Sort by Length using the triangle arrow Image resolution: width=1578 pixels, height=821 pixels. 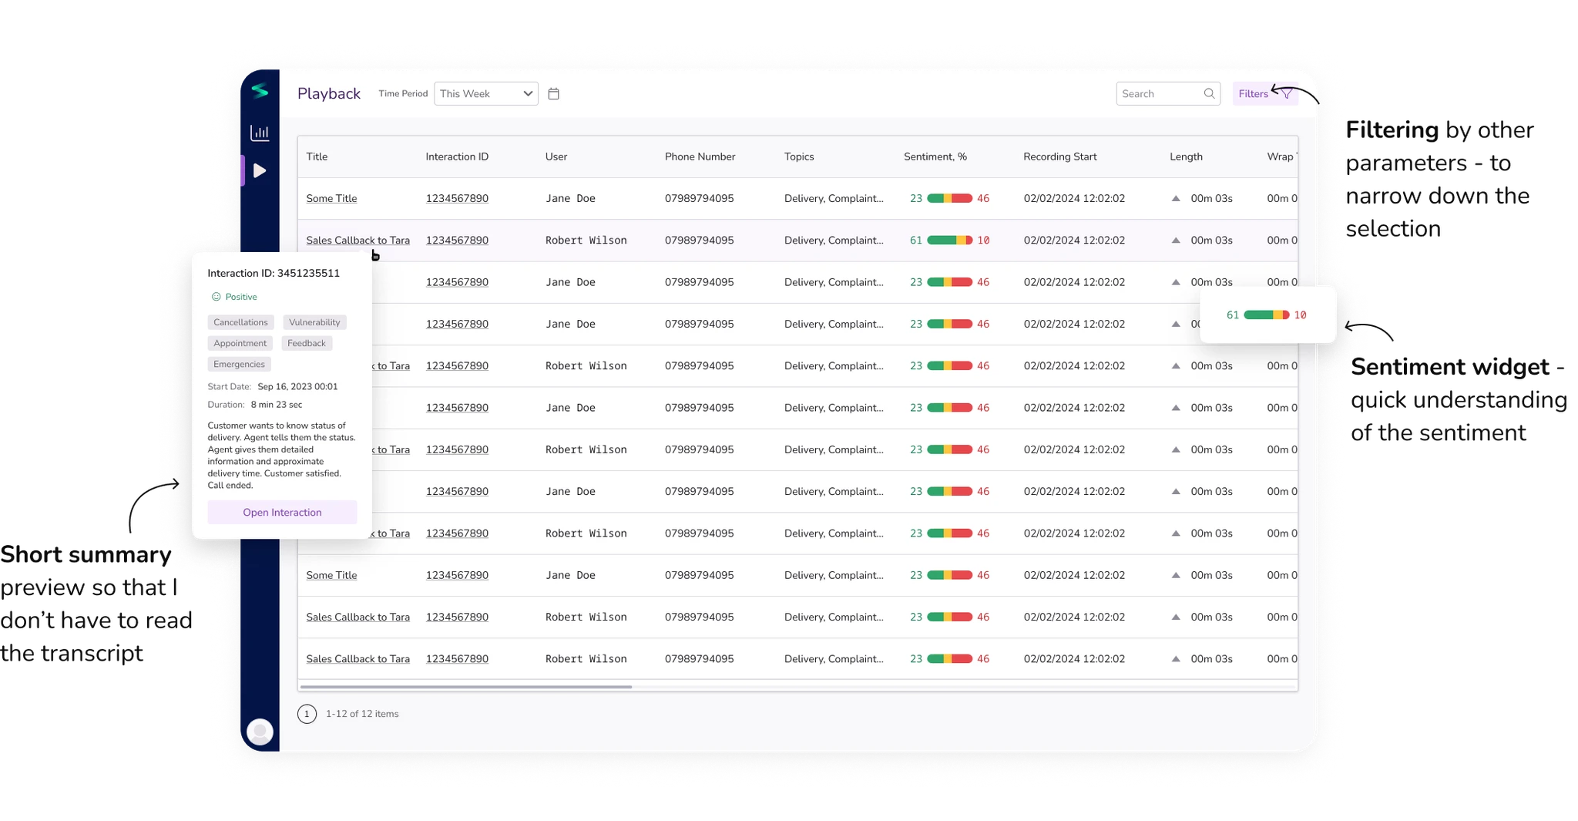click(1176, 198)
